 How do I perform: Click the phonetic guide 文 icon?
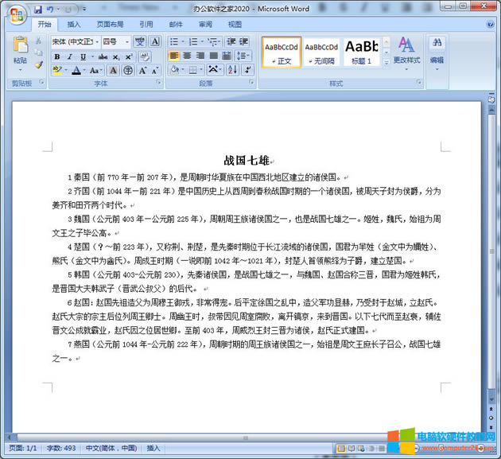[140, 41]
